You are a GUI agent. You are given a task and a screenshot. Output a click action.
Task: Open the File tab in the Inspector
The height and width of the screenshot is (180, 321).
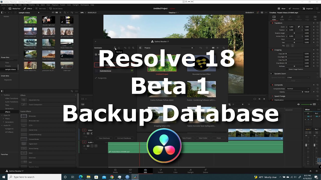(x=315, y=18)
